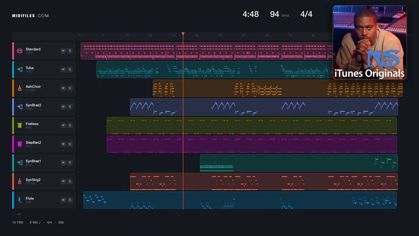419x236 pixels.
Task: Select the red playhead marker on the ruler
Action: 183,34
